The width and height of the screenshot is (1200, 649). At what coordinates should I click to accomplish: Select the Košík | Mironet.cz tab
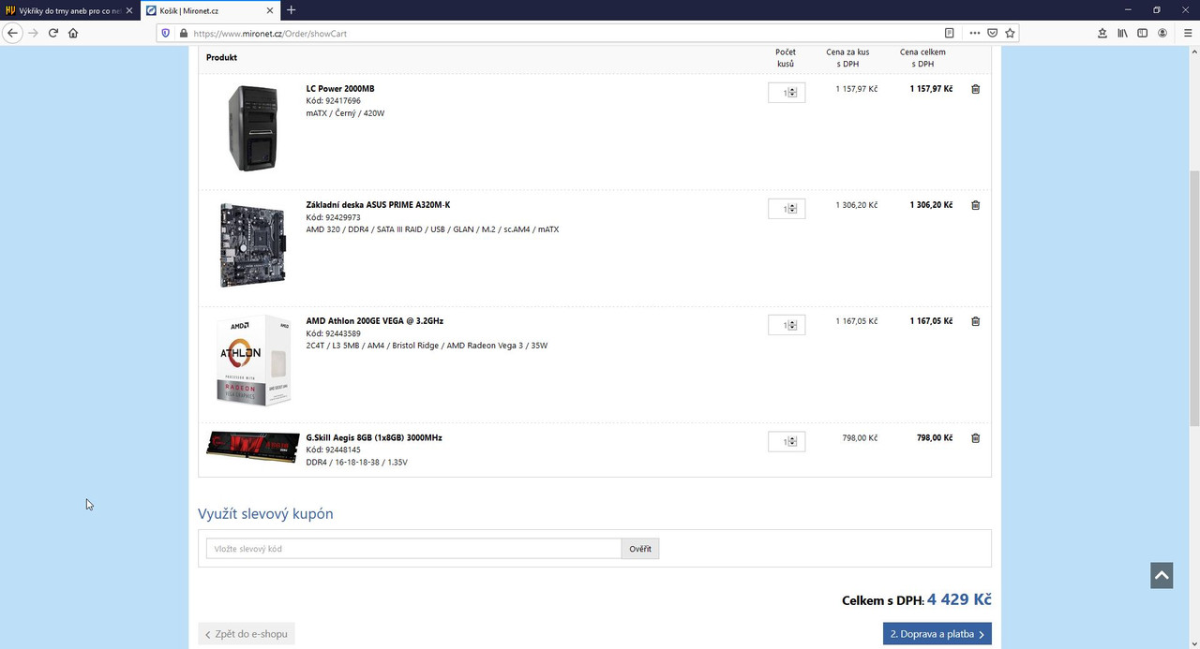point(210,10)
